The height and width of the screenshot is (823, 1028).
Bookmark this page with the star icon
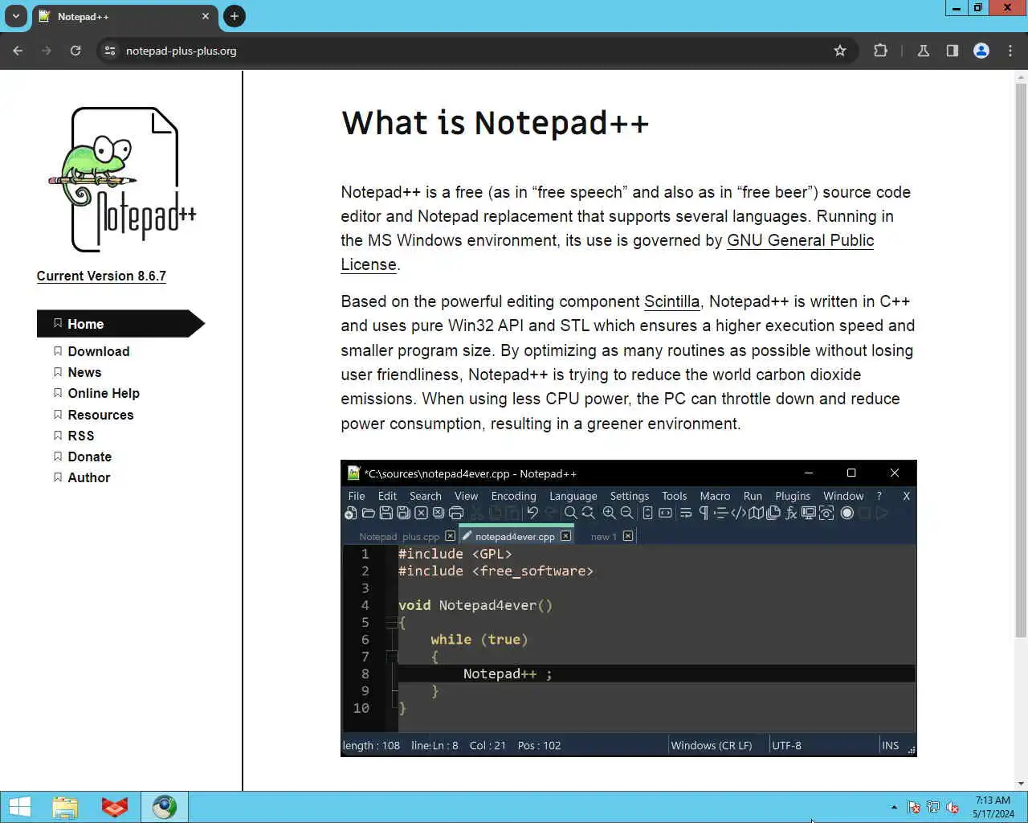(x=840, y=51)
